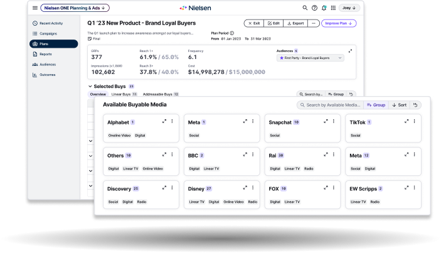Click the Improve Plan button
This screenshot has height=253, width=441.
[338, 23]
